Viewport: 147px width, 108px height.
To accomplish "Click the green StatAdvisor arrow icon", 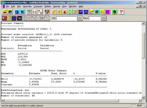I will [114, 12].
